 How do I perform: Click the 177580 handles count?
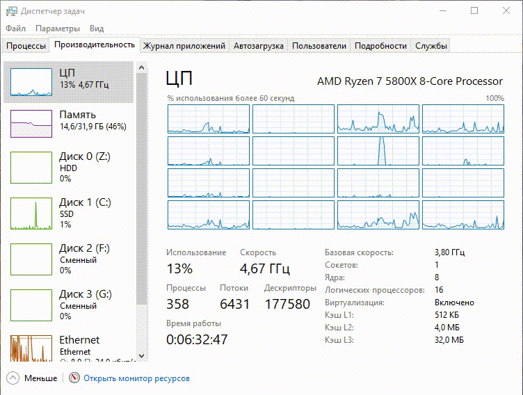coord(287,304)
